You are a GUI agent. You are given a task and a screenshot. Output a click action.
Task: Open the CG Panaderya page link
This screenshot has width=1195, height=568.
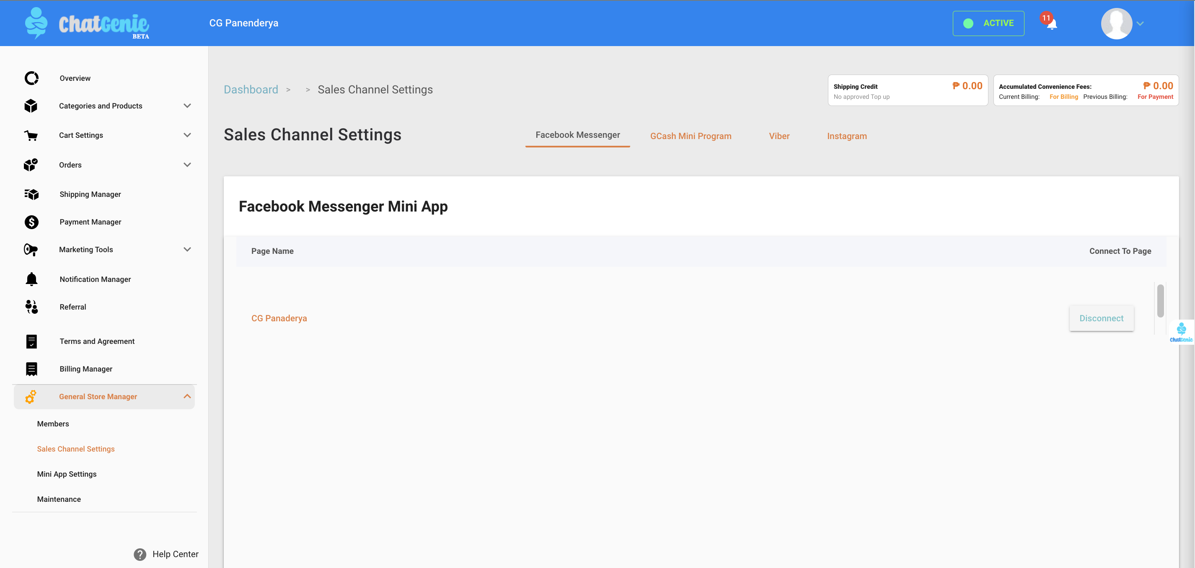[x=279, y=318]
